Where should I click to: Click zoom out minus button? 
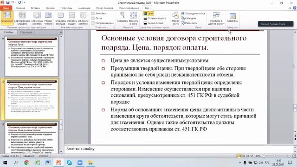(x=264, y=156)
